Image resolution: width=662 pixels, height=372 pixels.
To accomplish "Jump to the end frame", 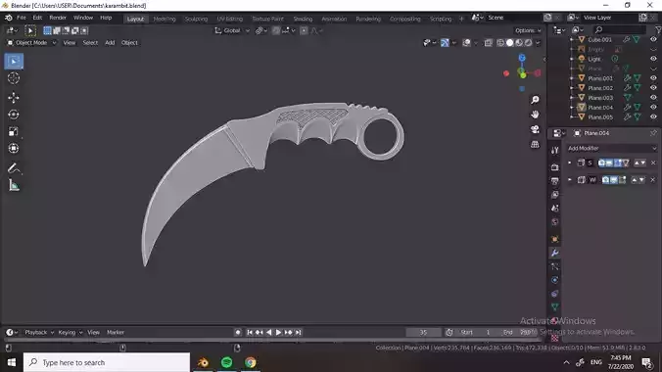I will click(x=298, y=332).
